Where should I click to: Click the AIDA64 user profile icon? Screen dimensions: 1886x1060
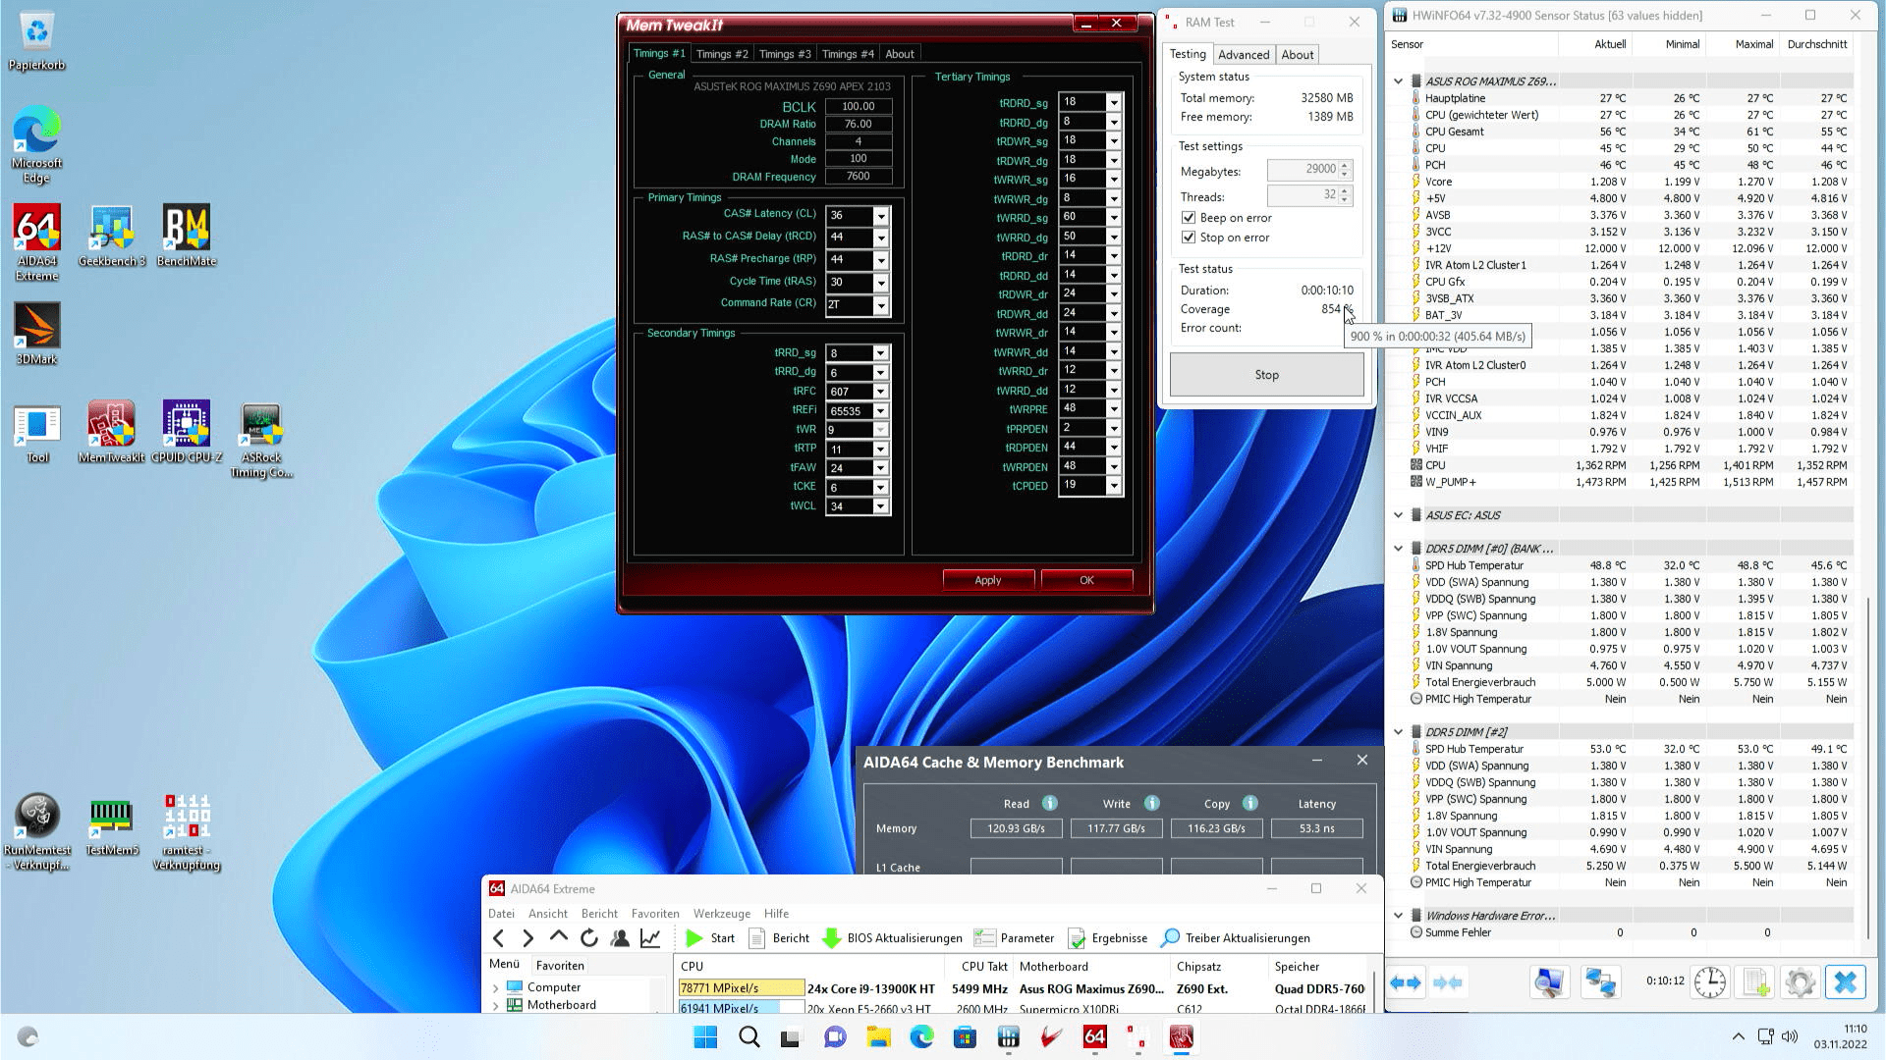(620, 938)
